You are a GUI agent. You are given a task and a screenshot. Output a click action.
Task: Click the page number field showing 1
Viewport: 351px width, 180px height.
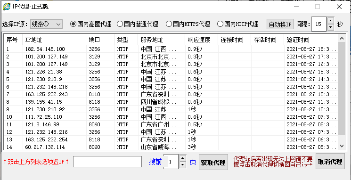pos(171,162)
